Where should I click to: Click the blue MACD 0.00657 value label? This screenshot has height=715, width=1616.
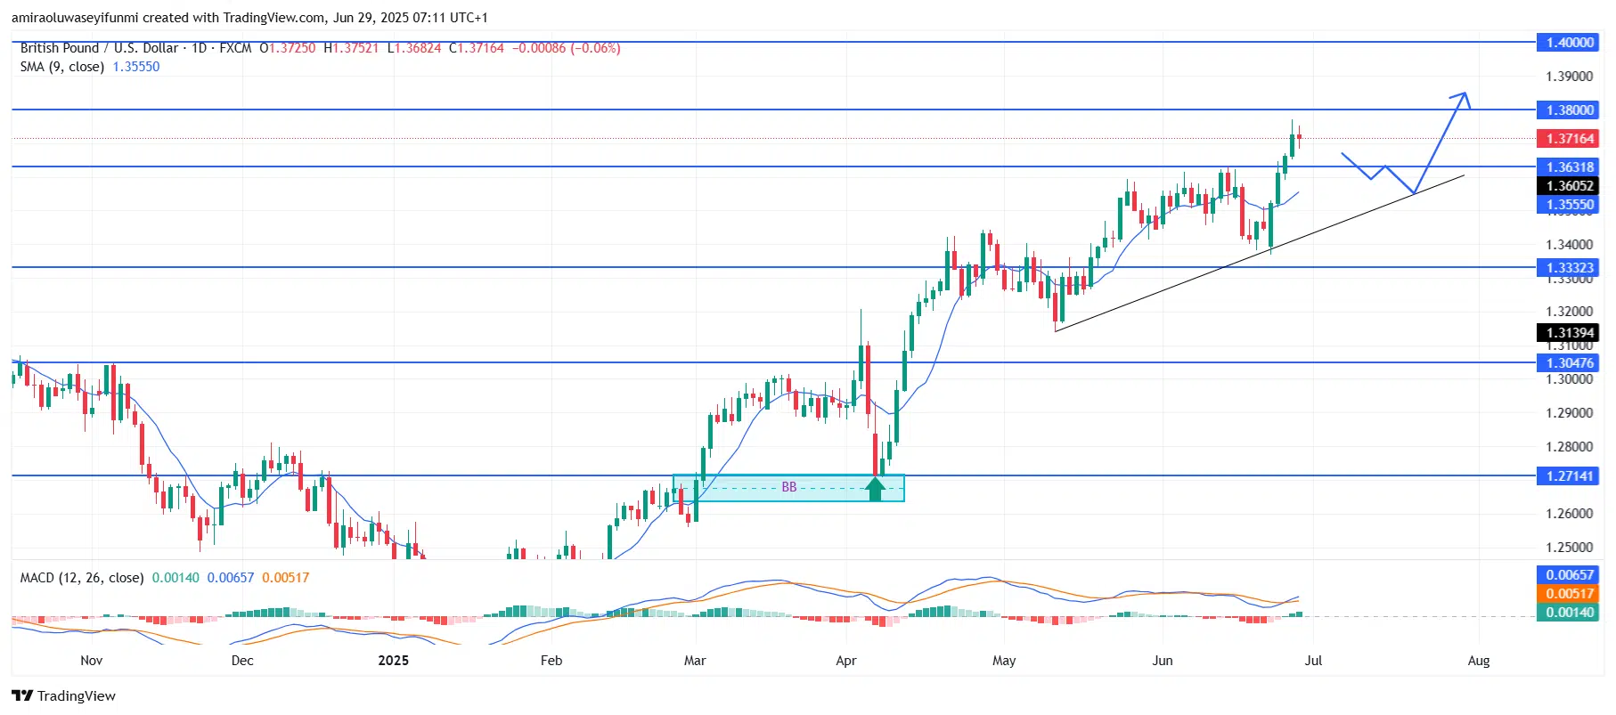(x=1569, y=575)
